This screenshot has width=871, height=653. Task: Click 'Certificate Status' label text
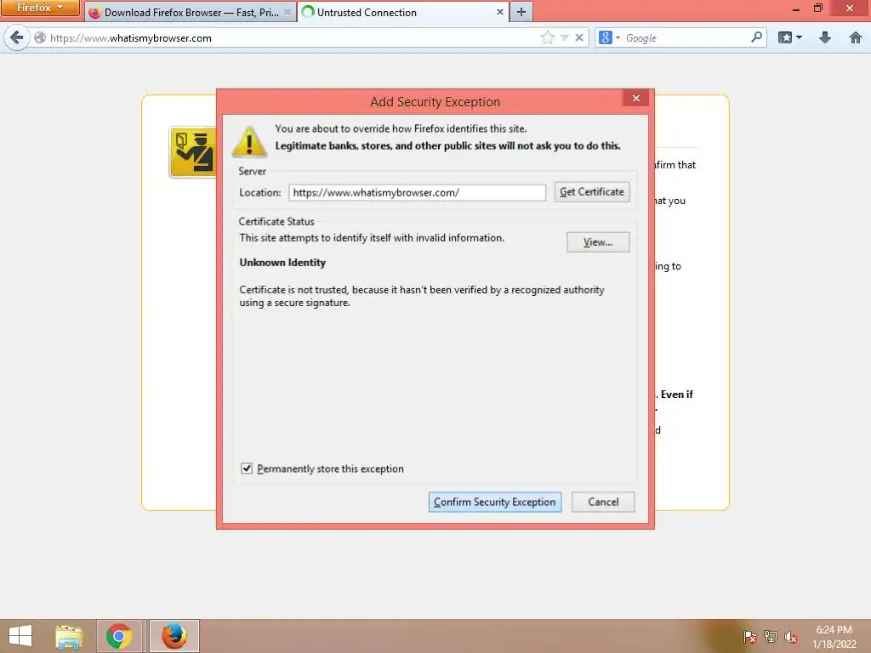click(x=276, y=222)
